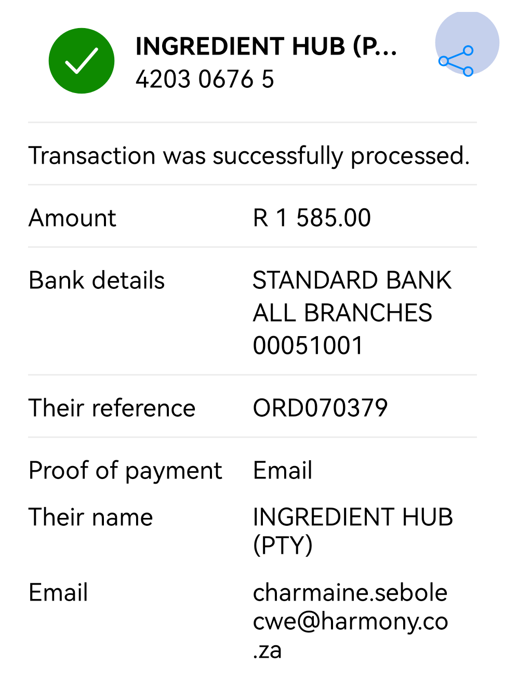Viewport: 505px width, 692px height.
Task: Select the Email field label
Action: pyautogui.click(x=58, y=592)
